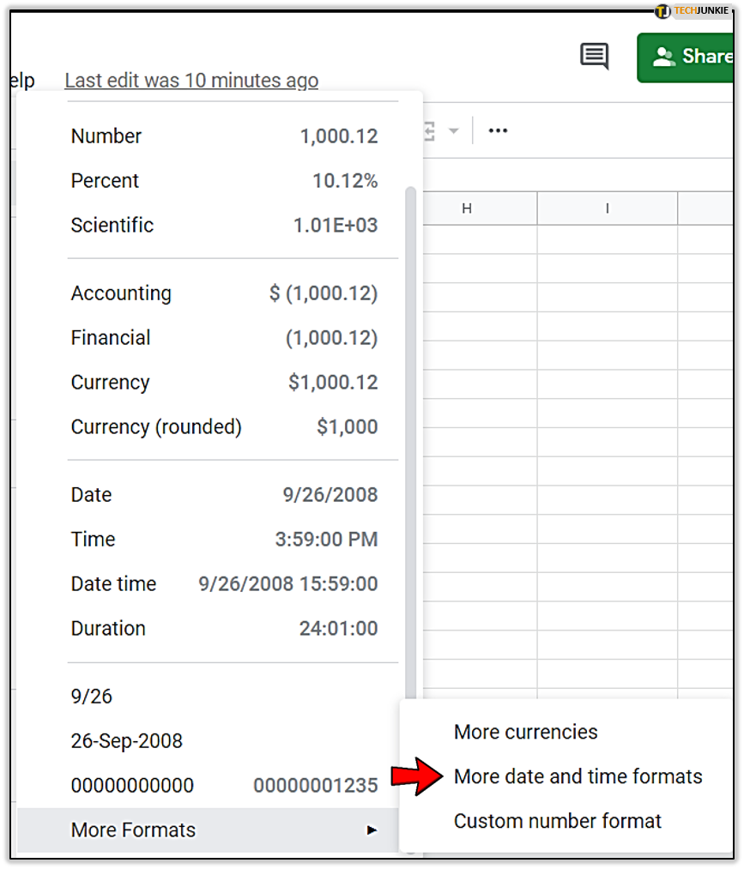Image resolution: width=744 pixels, height=869 pixels.
Task: Click the format menu scrollbar
Action: [410, 444]
